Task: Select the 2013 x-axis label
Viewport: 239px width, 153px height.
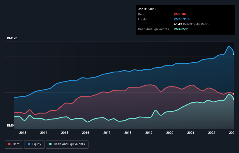Action: 23,133
